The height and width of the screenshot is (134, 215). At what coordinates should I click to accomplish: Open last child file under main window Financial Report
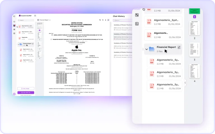pyautogui.click(x=27, y=61)
